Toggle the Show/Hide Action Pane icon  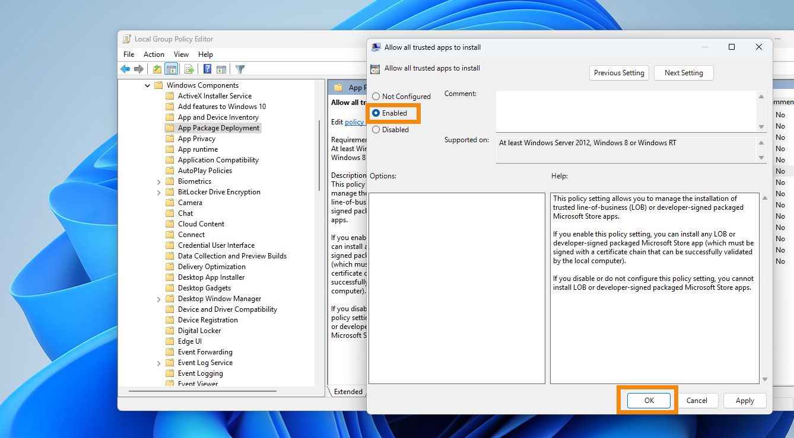pyautogui.click(x=221, y=69)
